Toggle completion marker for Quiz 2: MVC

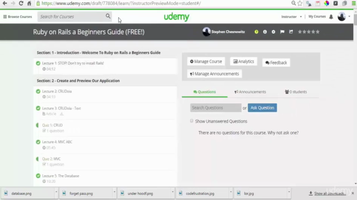pos(37,159)
